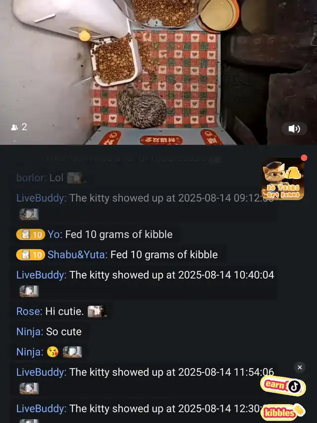Viewport: 317px width, 423px height.
Task: Play the 10:40:04 kitty clip thumbnail
Action: [29, 292]
